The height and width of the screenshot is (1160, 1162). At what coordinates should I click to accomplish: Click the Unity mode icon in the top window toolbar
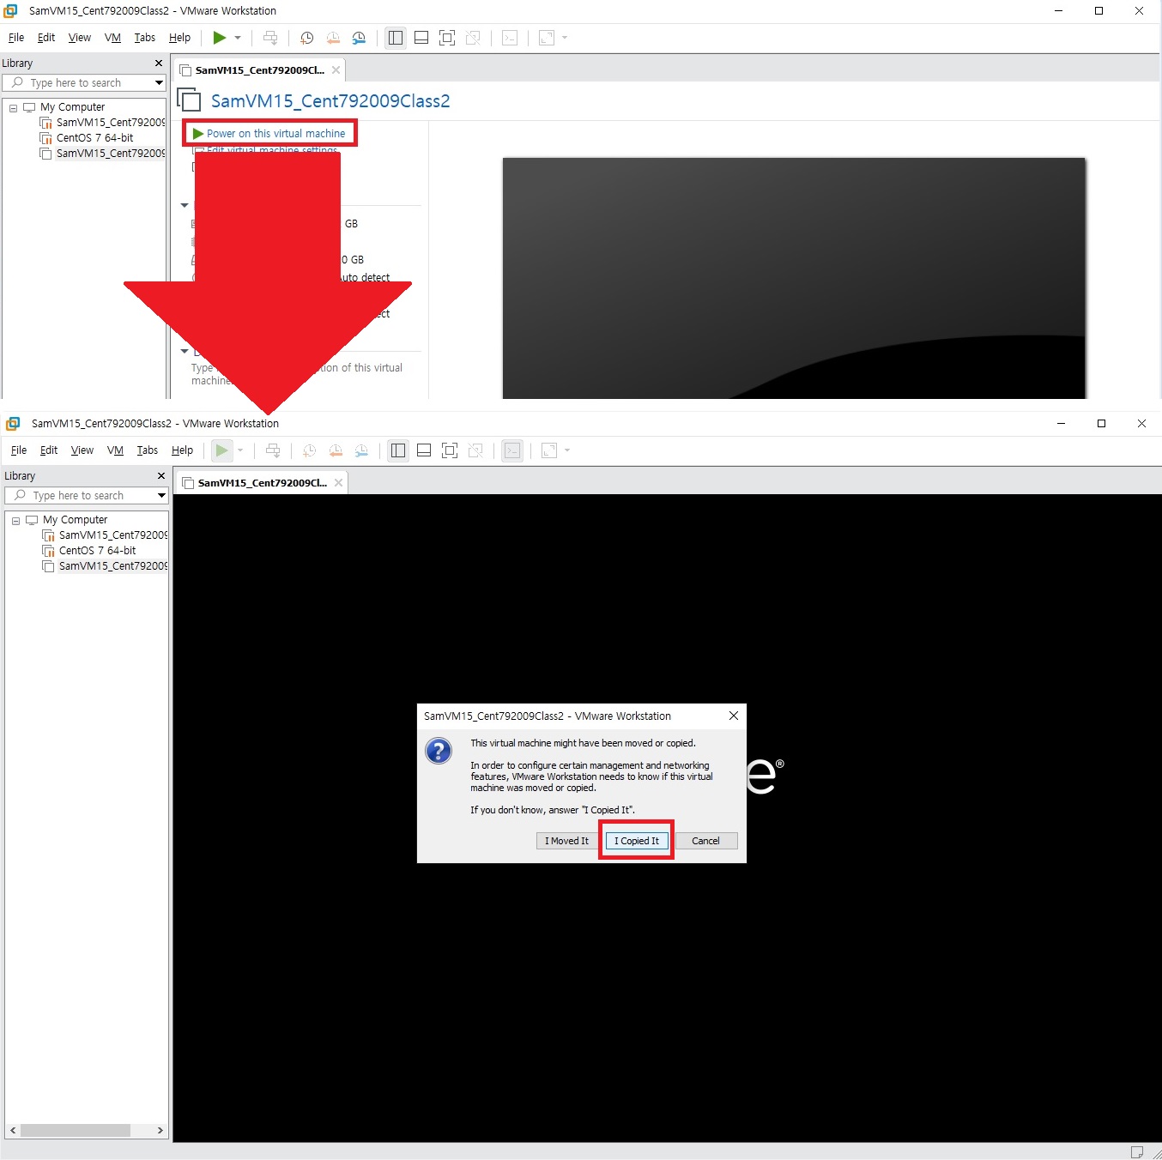coord(473,38)
